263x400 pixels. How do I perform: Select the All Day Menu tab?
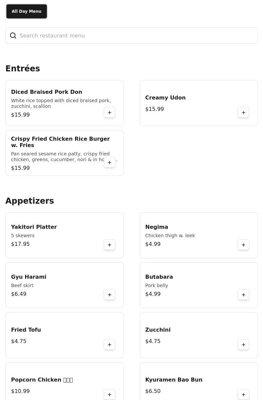[26, 11]
